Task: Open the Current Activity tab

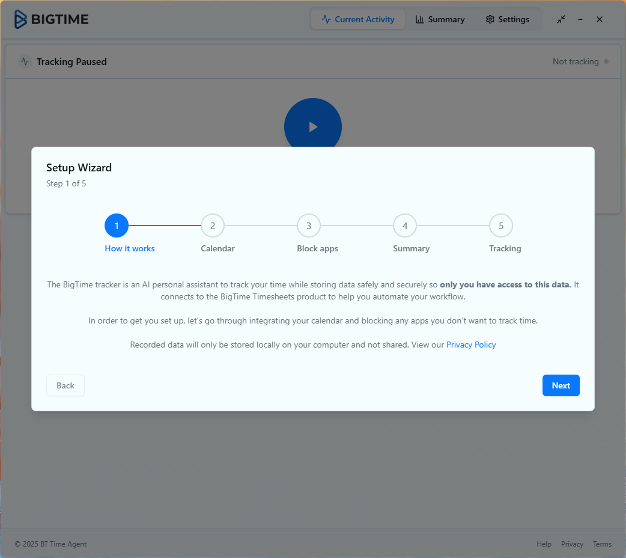Action: tap(358, 19)
